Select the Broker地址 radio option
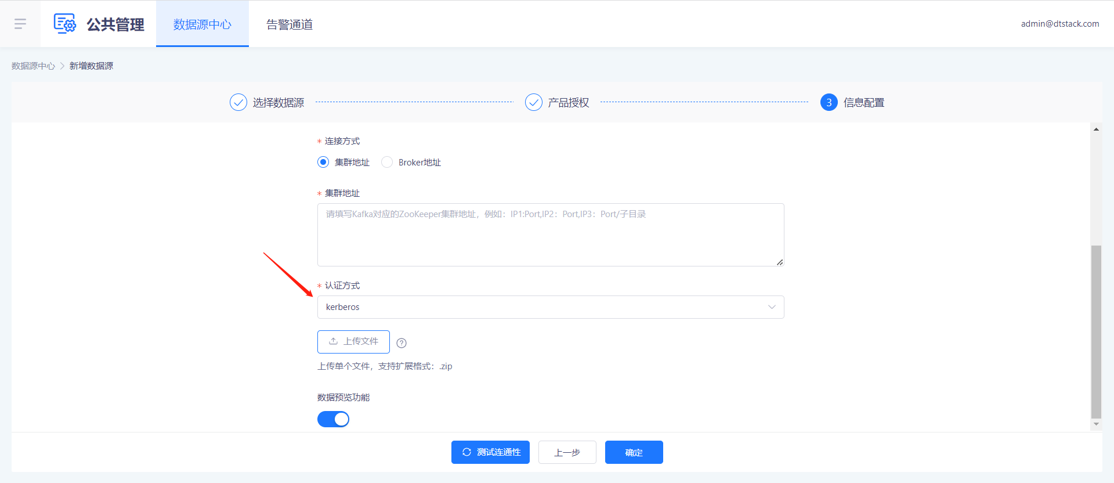The height and width of the screenshot is (483, 1114). [x=387, y=162]
